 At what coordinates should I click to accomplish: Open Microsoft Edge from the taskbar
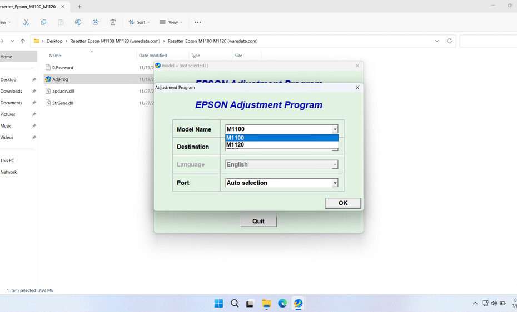[282, 303]
